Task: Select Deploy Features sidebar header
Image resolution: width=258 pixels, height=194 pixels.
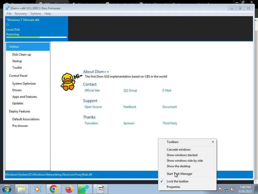Action: [x=20, y=111]
